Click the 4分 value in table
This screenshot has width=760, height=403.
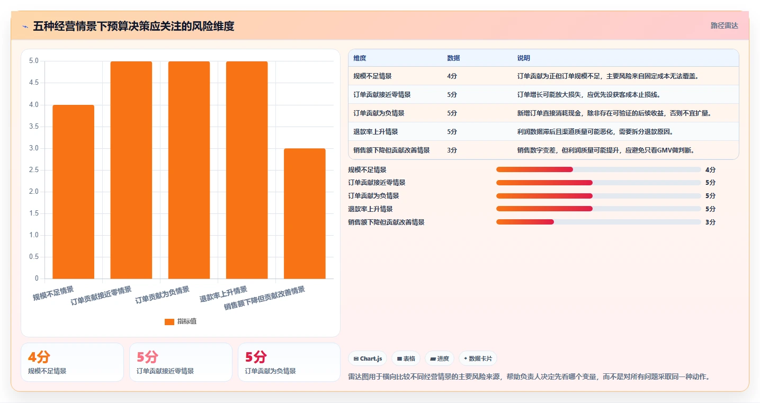[452, 76]
